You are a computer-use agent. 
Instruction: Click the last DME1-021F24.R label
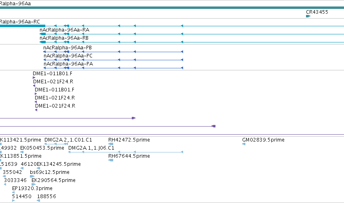55,106
